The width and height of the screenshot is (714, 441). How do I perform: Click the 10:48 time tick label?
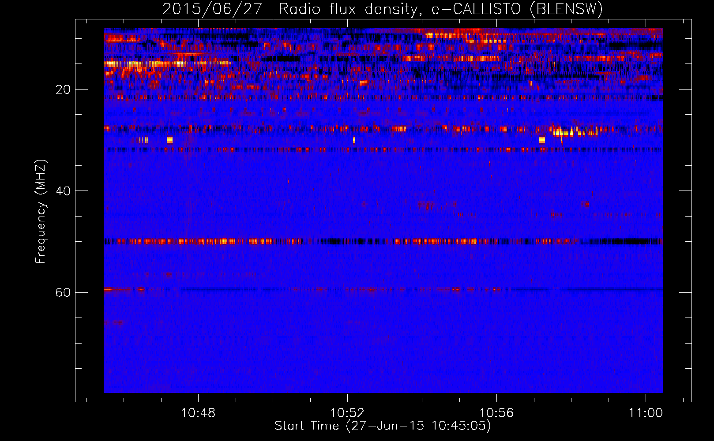pyautogui.click(x=198, y=413)
